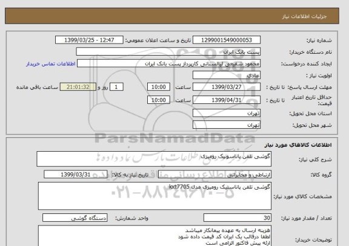Click the label استان محل تحویل
This screenshot has height=246, width=349.
coord(310,114)
